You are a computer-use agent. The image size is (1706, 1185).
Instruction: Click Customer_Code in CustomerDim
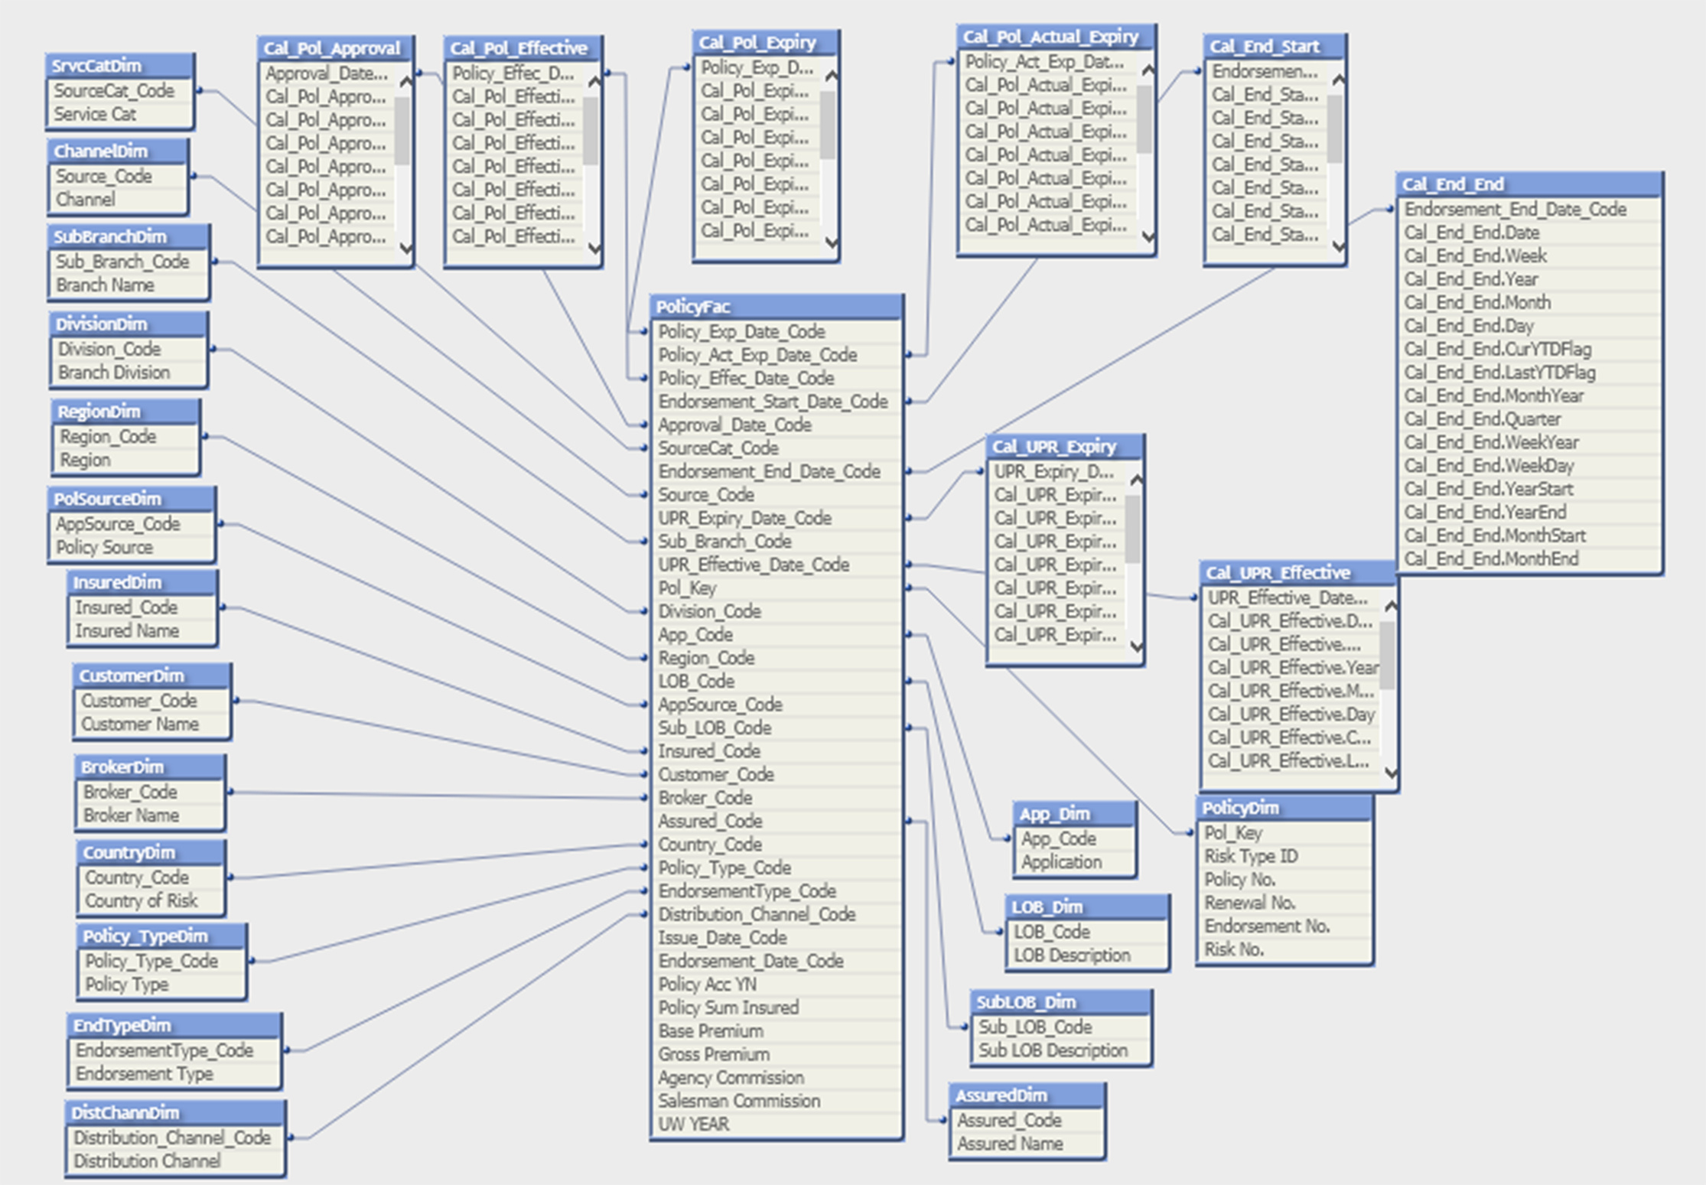[140, 701]
